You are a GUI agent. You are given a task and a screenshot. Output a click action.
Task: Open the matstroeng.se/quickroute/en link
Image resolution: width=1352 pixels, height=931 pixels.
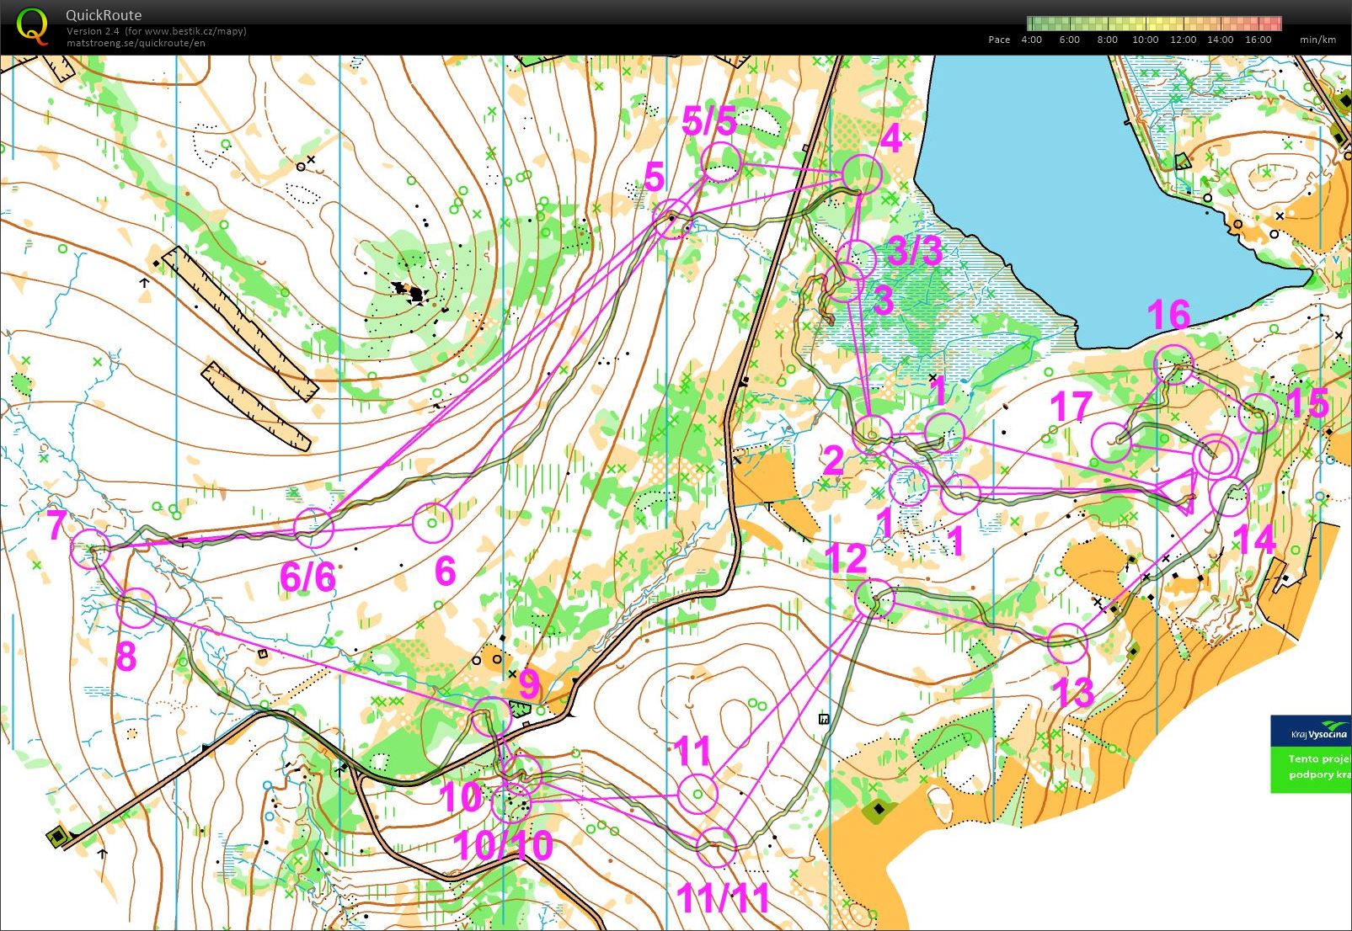(x=136, y=43)
